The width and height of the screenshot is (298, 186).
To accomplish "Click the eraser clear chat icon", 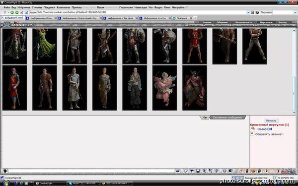I will point(185,171).
